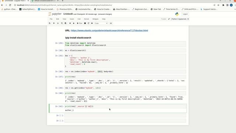The height and width of the screenshot is (133, 236).
Task: Move the selected cell down
Action: pos(74,23)
